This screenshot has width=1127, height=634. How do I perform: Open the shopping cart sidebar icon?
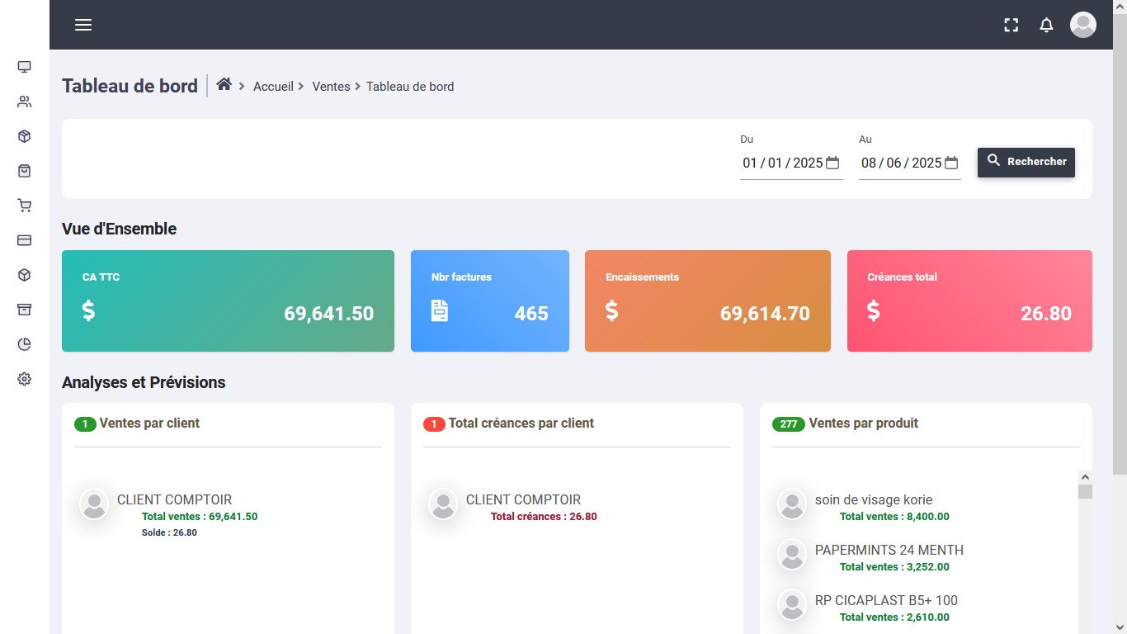pos(24,206)
